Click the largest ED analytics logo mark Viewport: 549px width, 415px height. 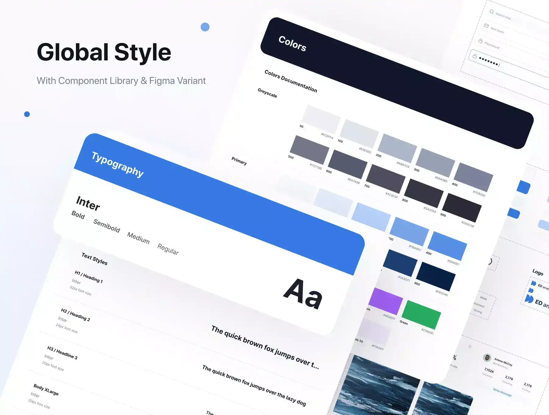point(529,298)
